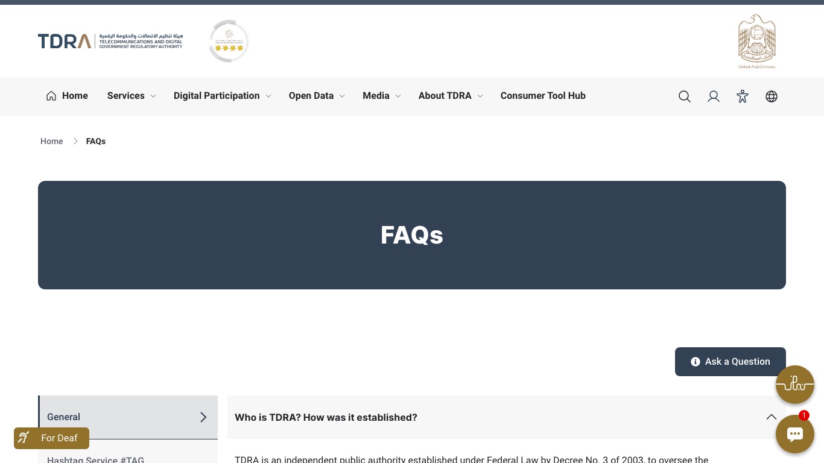Open the search magnifier icon
824x463 pixels.
[x=685, y=96]
